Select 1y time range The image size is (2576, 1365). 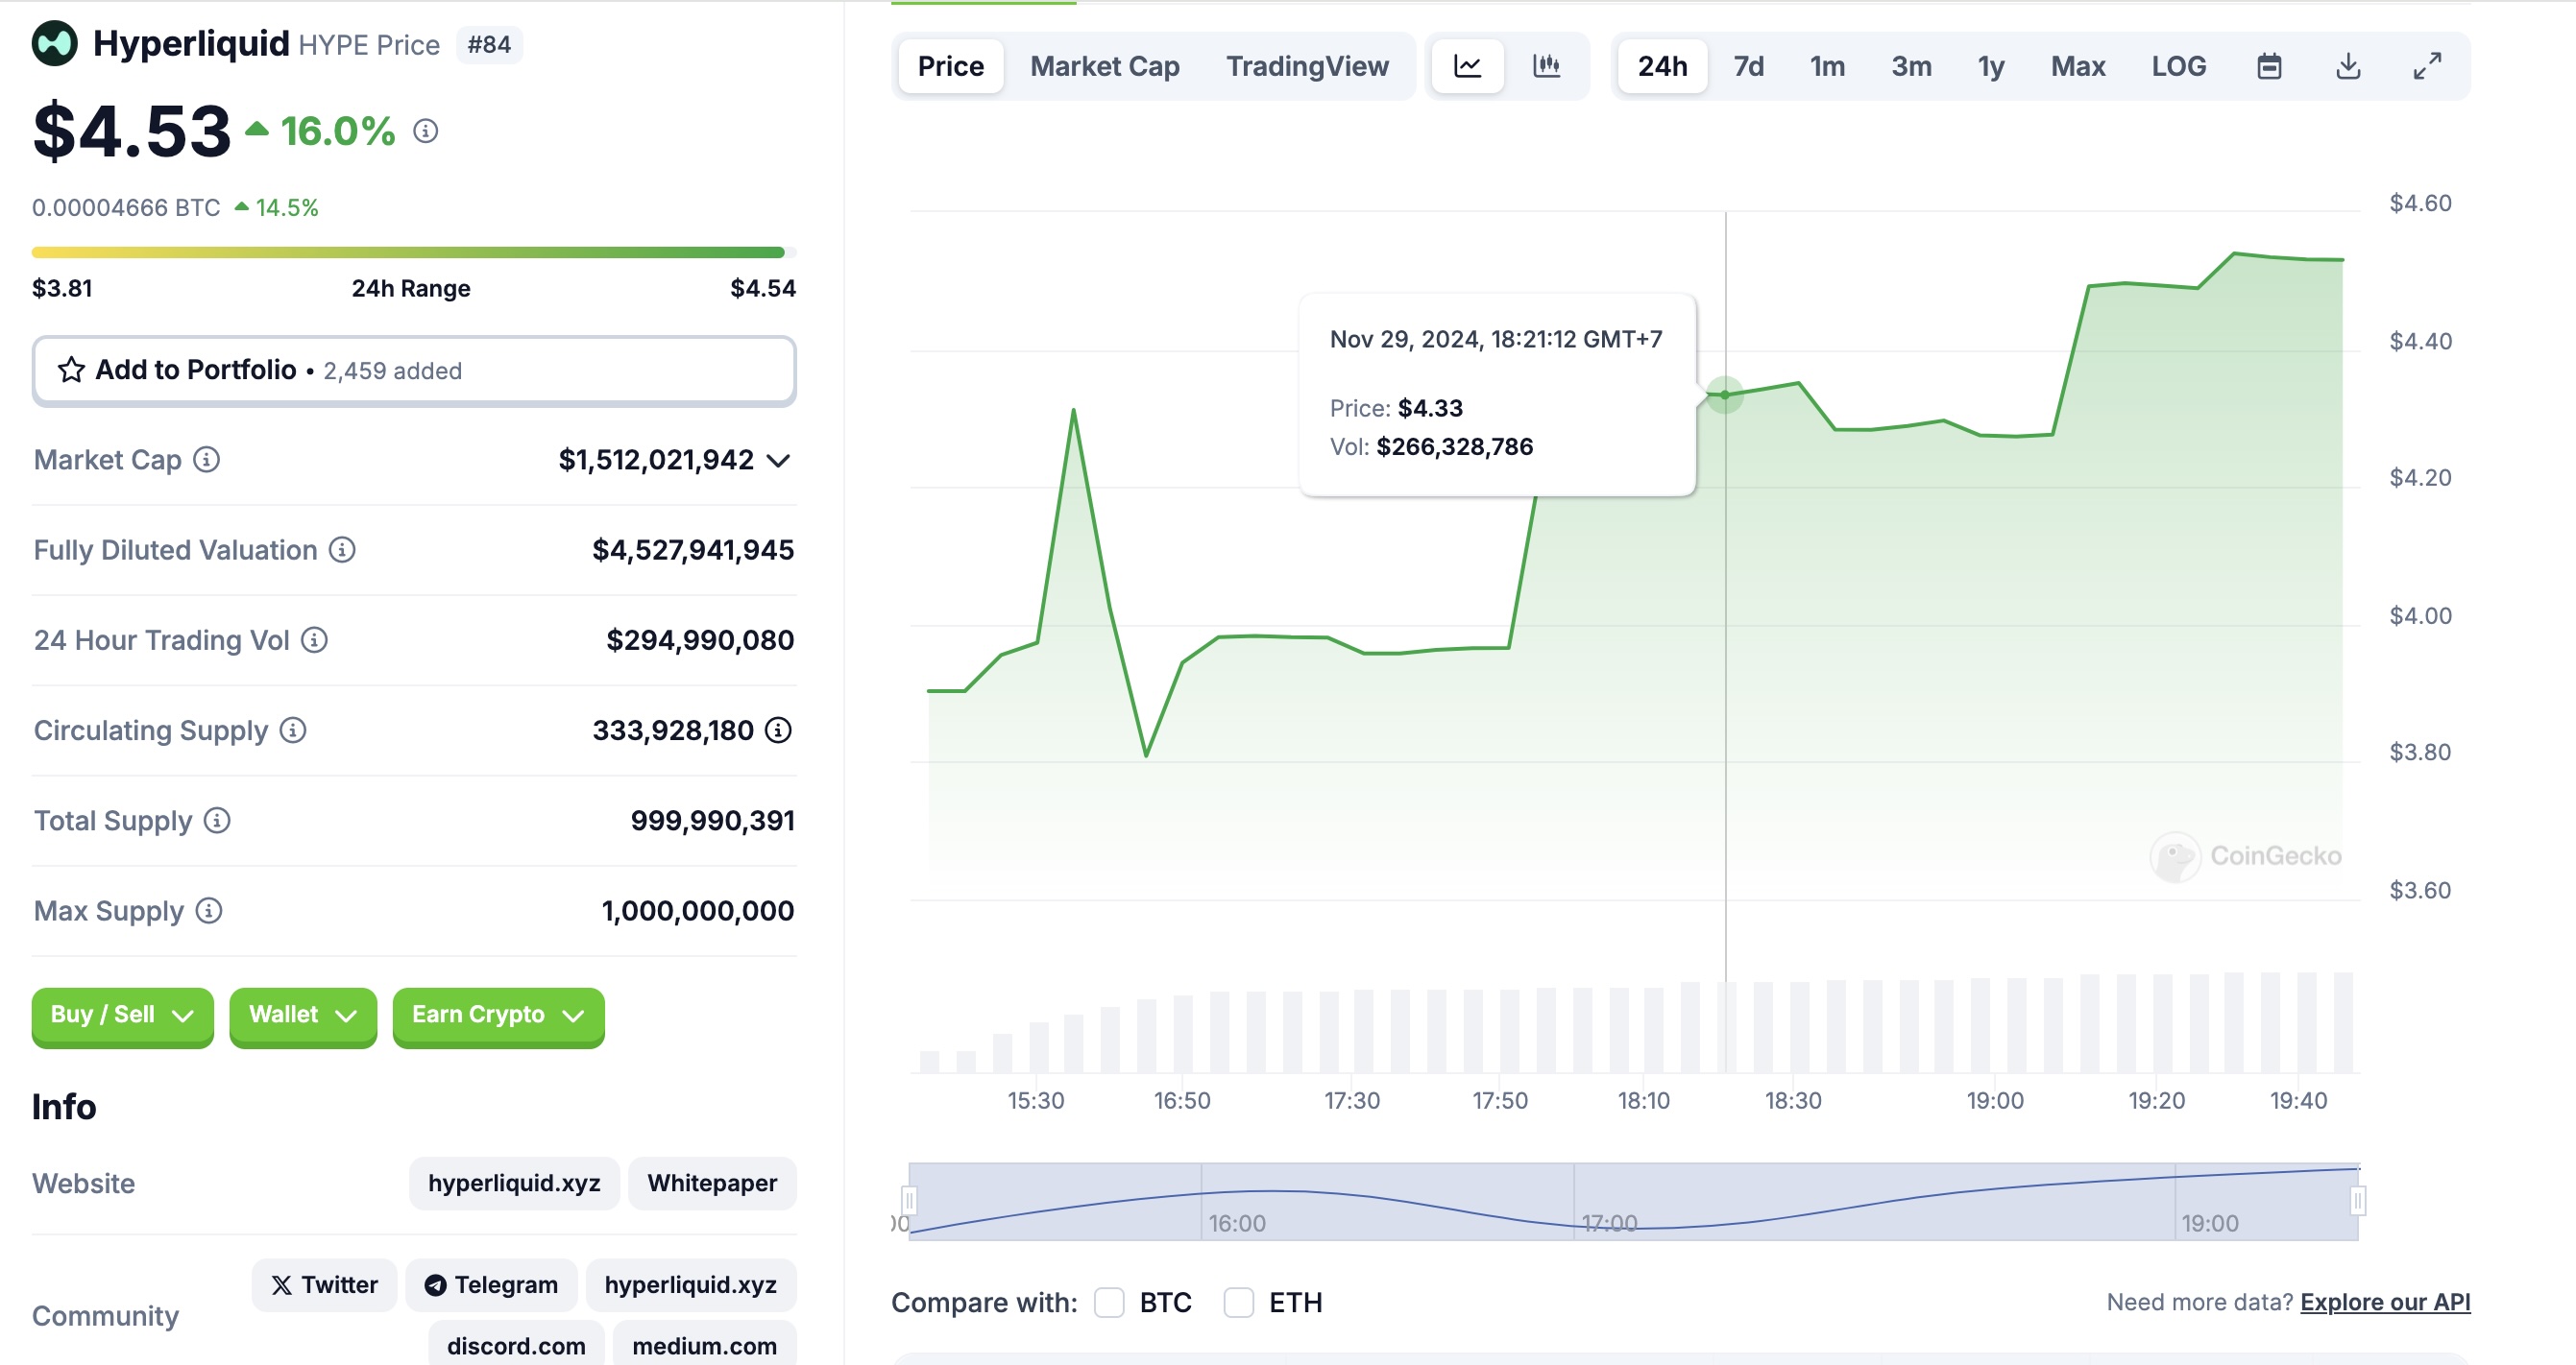1991,66
